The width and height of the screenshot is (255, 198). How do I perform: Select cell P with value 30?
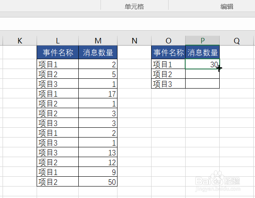(203, 64)
